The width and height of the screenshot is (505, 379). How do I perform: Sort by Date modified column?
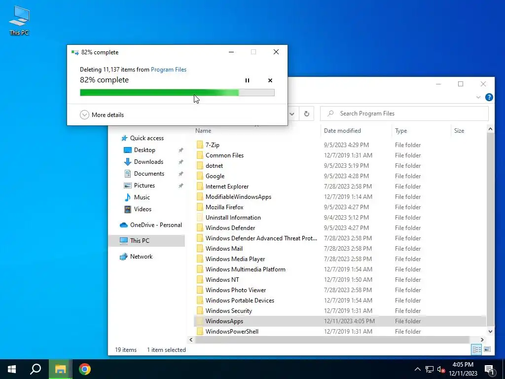(342, 130)
